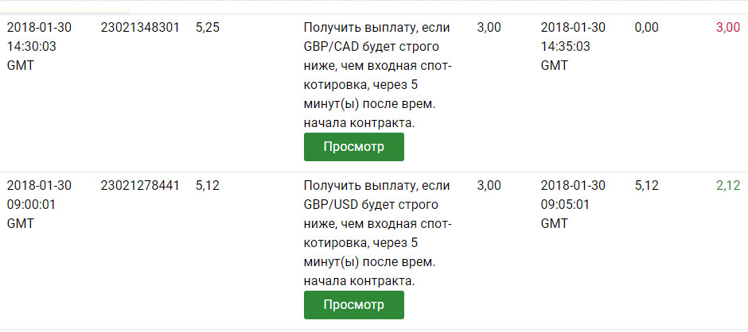Click the 3,00 stake in the GBP/USD row

click(x=489, y=186)
